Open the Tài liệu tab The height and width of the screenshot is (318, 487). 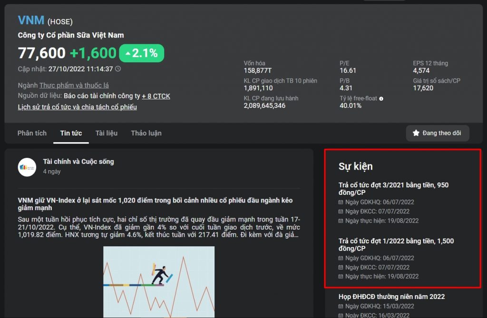(x=106, y=133)
